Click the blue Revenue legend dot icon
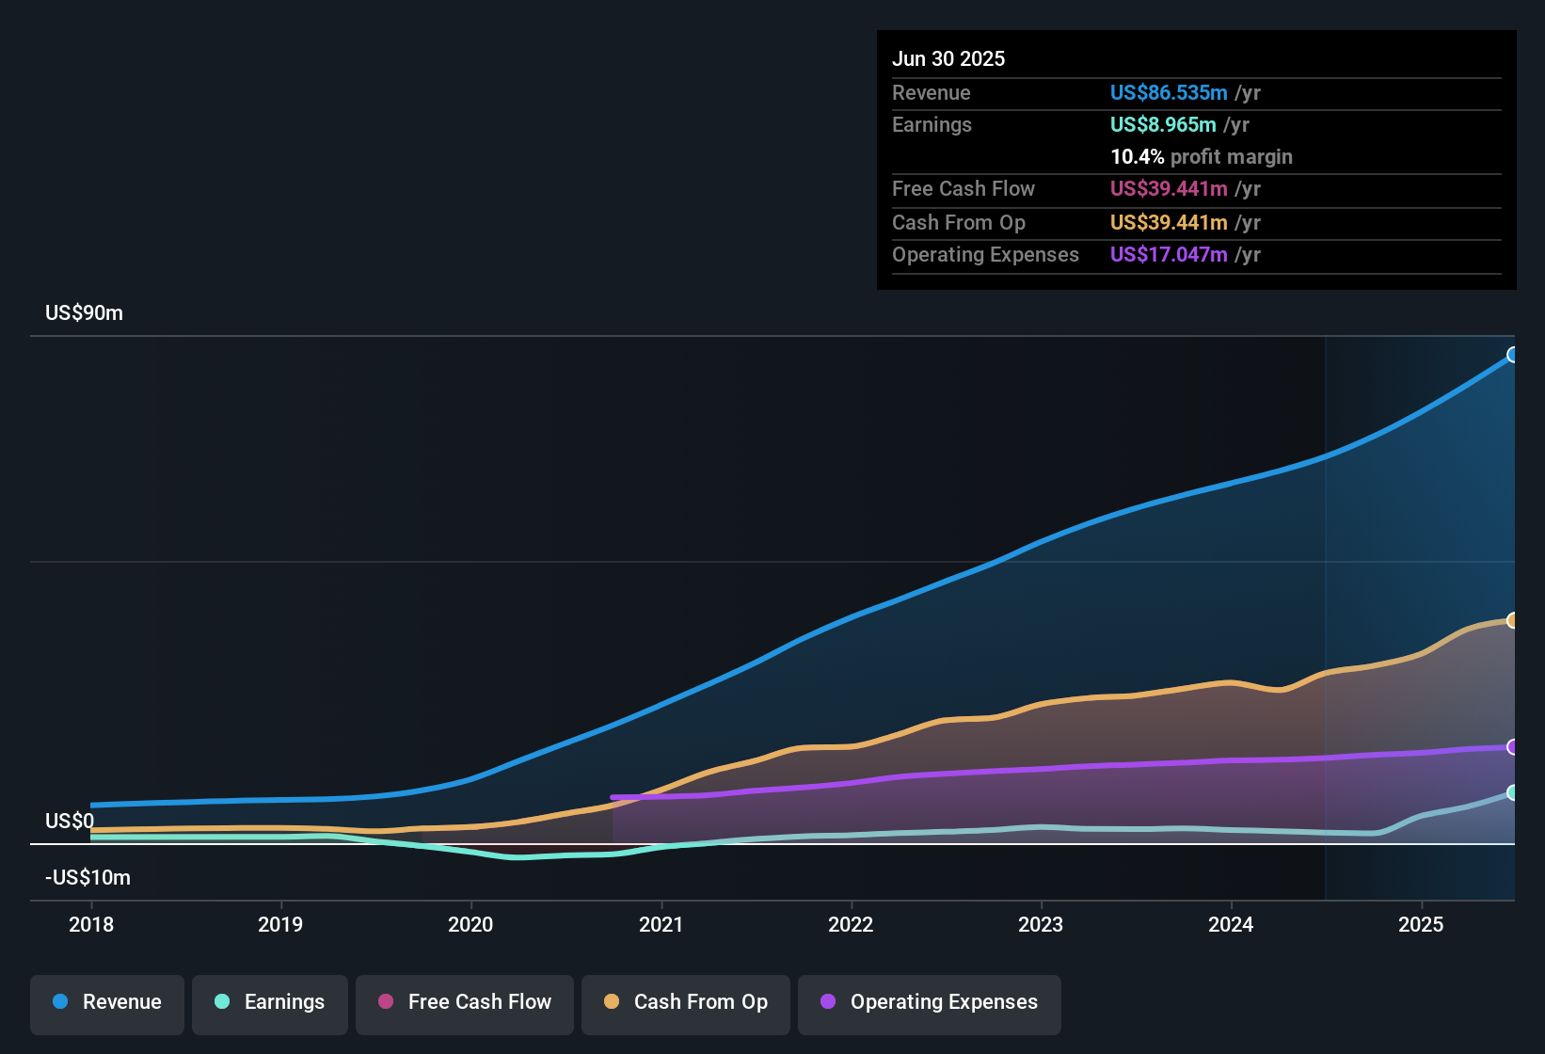Image resolution: width=1545 pixels, height=1054 pixels. [60, 1002]
